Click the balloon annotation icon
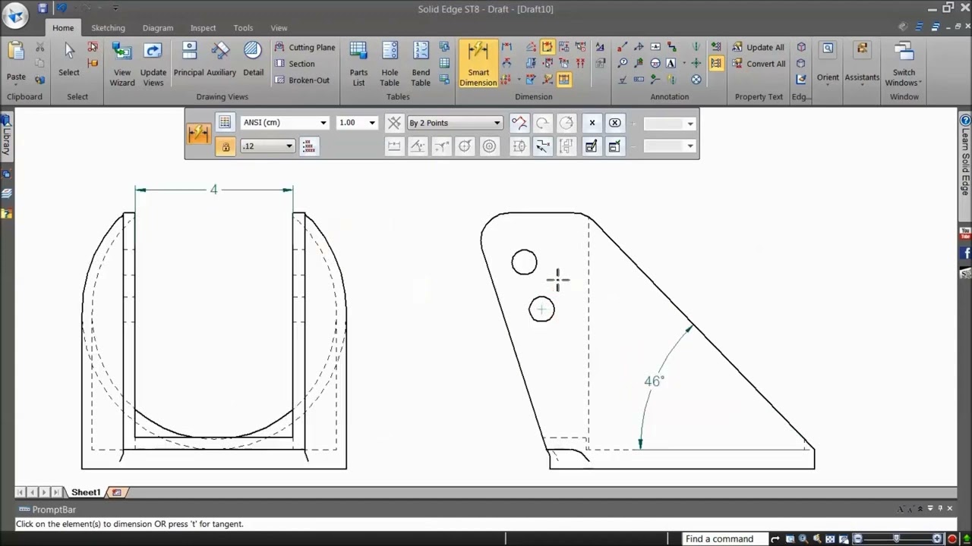The image size is (972, 546). point(623,64)
